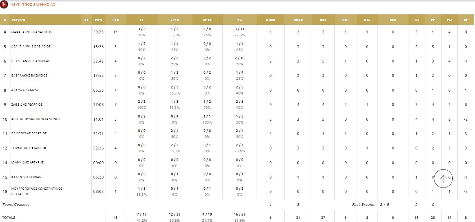Sort by the STL column header

tap(367, 20)
